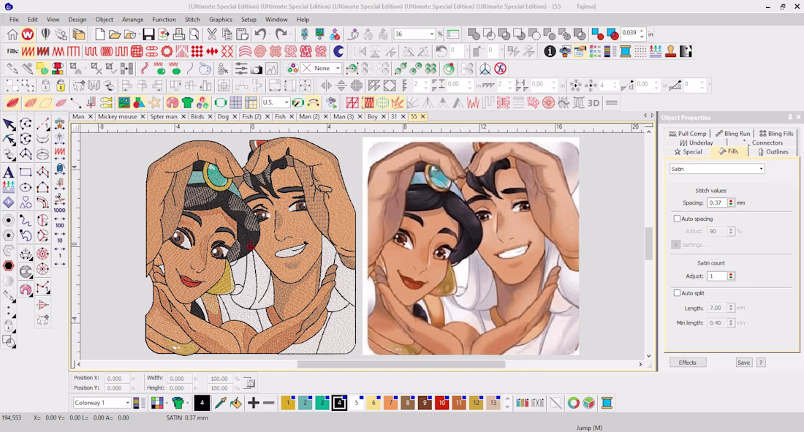This screenshot has width=804, height=432.
Task: Click the Save button in Object Properties
Action: [743, 363]
